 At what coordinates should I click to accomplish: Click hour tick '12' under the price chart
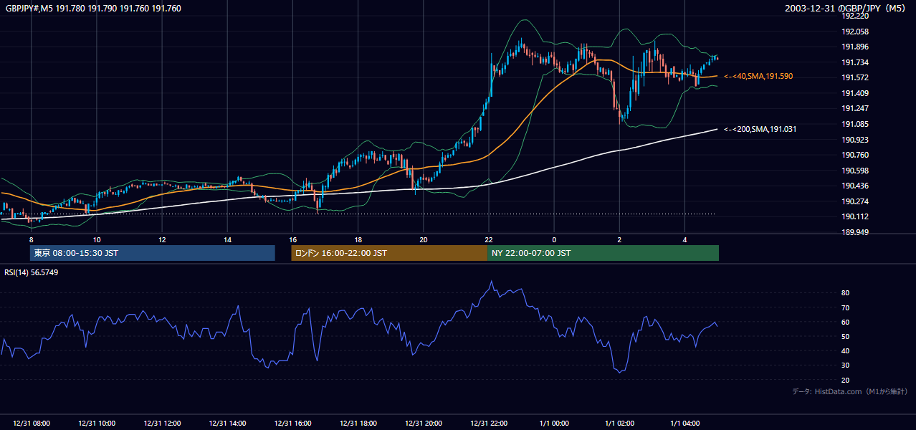coord(162,239)
